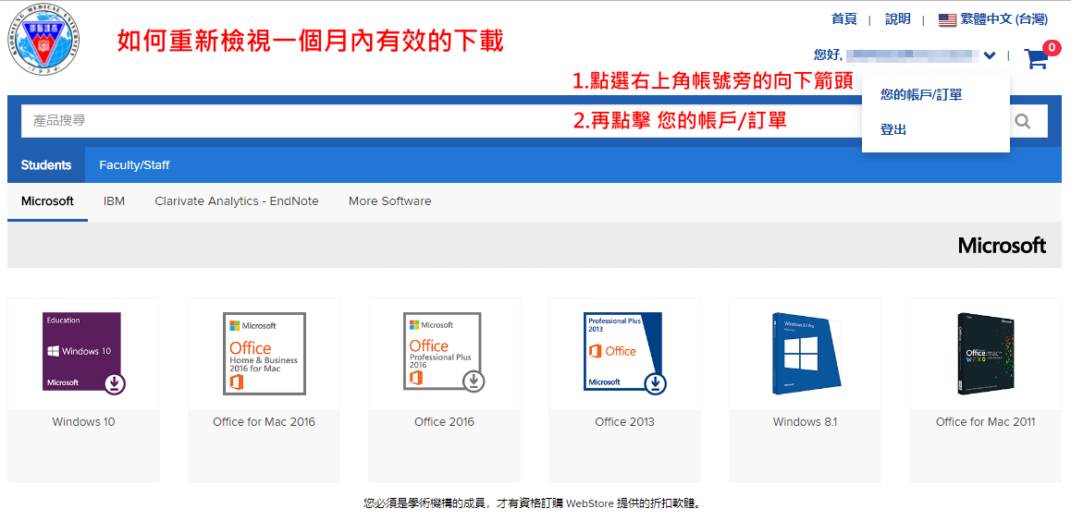Click the large Microsoft section heading

[1002, 245]
